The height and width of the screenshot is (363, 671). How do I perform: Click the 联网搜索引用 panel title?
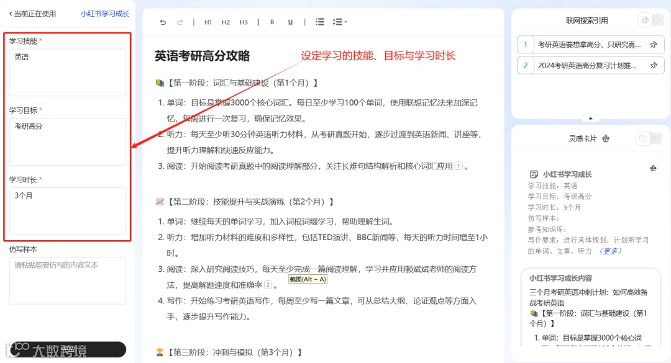click(587, 20)
